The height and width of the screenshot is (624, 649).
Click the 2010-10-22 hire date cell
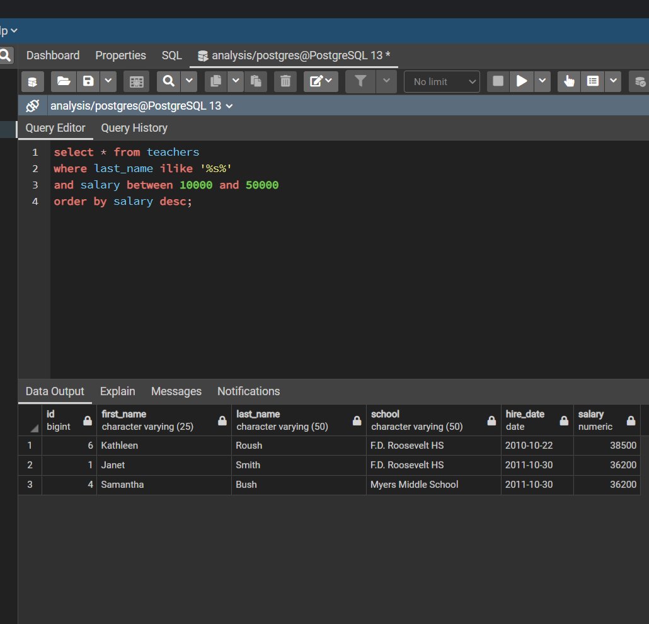click(537, 446)
